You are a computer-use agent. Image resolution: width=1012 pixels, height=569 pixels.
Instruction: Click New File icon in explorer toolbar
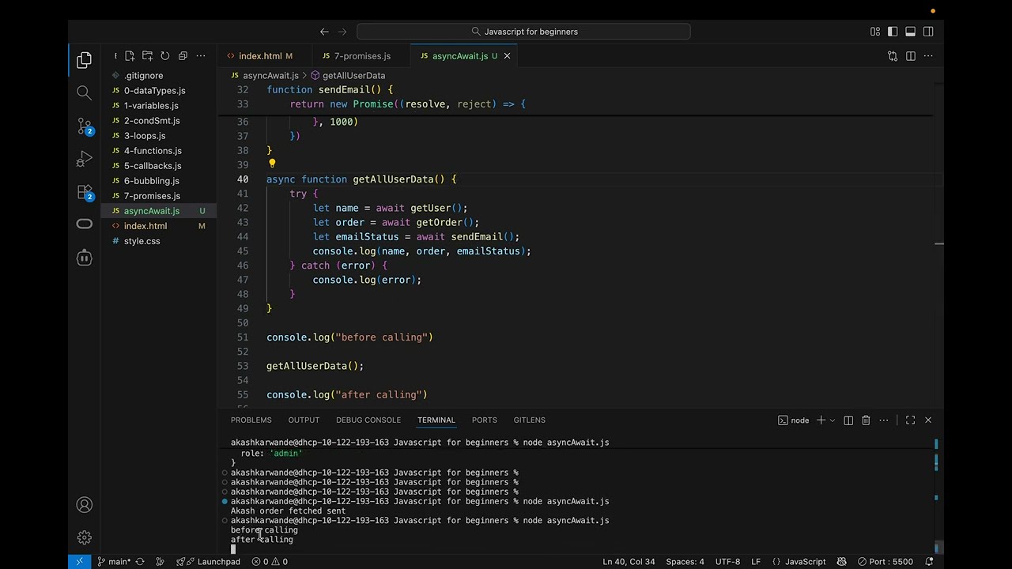130,56
